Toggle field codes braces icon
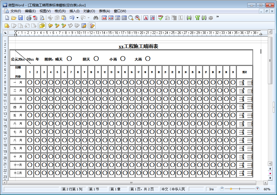This screenshot has height=195, width=277. pyautogui.click(x=204, y=18)
